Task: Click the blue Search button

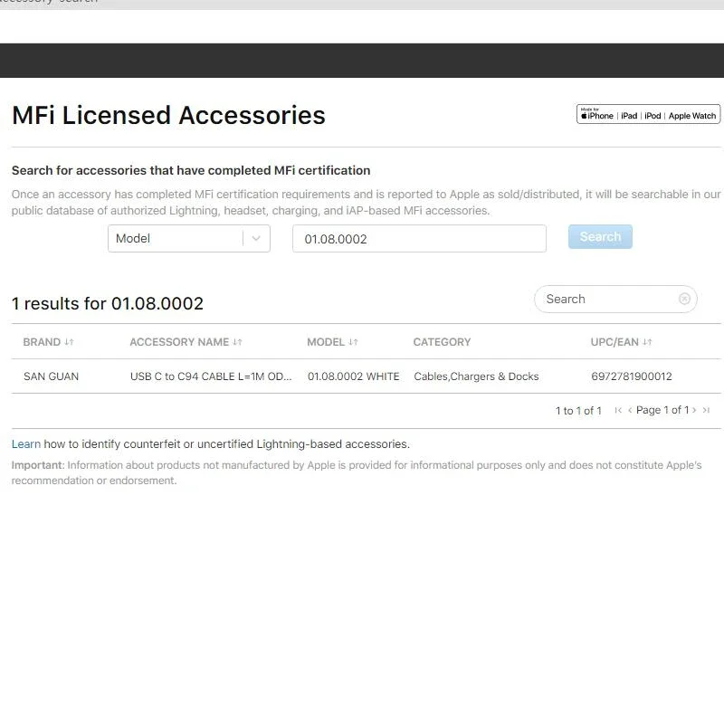Action: point(600,237)
